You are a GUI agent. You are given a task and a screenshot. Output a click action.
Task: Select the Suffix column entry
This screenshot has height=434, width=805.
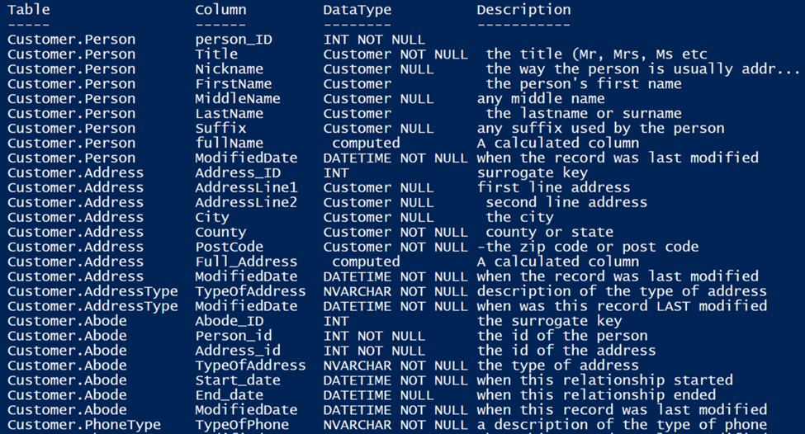pyautogui.click(x=220, y=128)
